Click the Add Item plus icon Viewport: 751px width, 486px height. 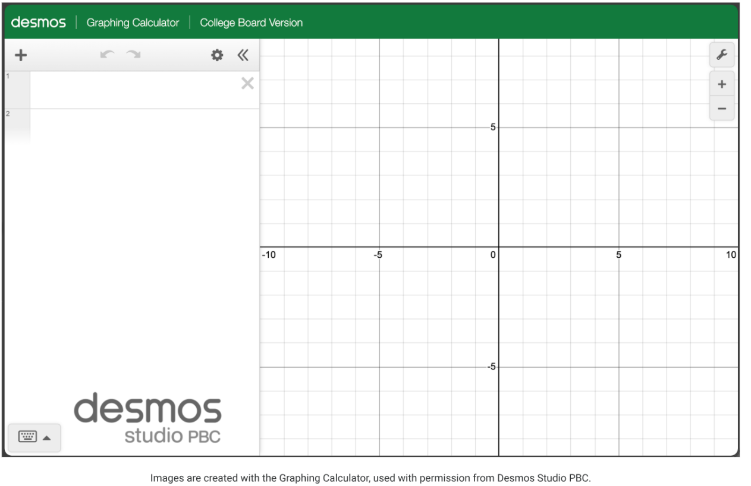tap(21, 55)
